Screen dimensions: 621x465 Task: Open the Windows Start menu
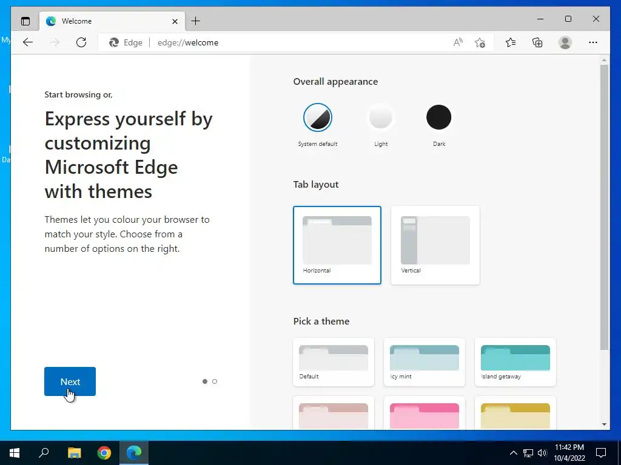[x=15, y=453]
